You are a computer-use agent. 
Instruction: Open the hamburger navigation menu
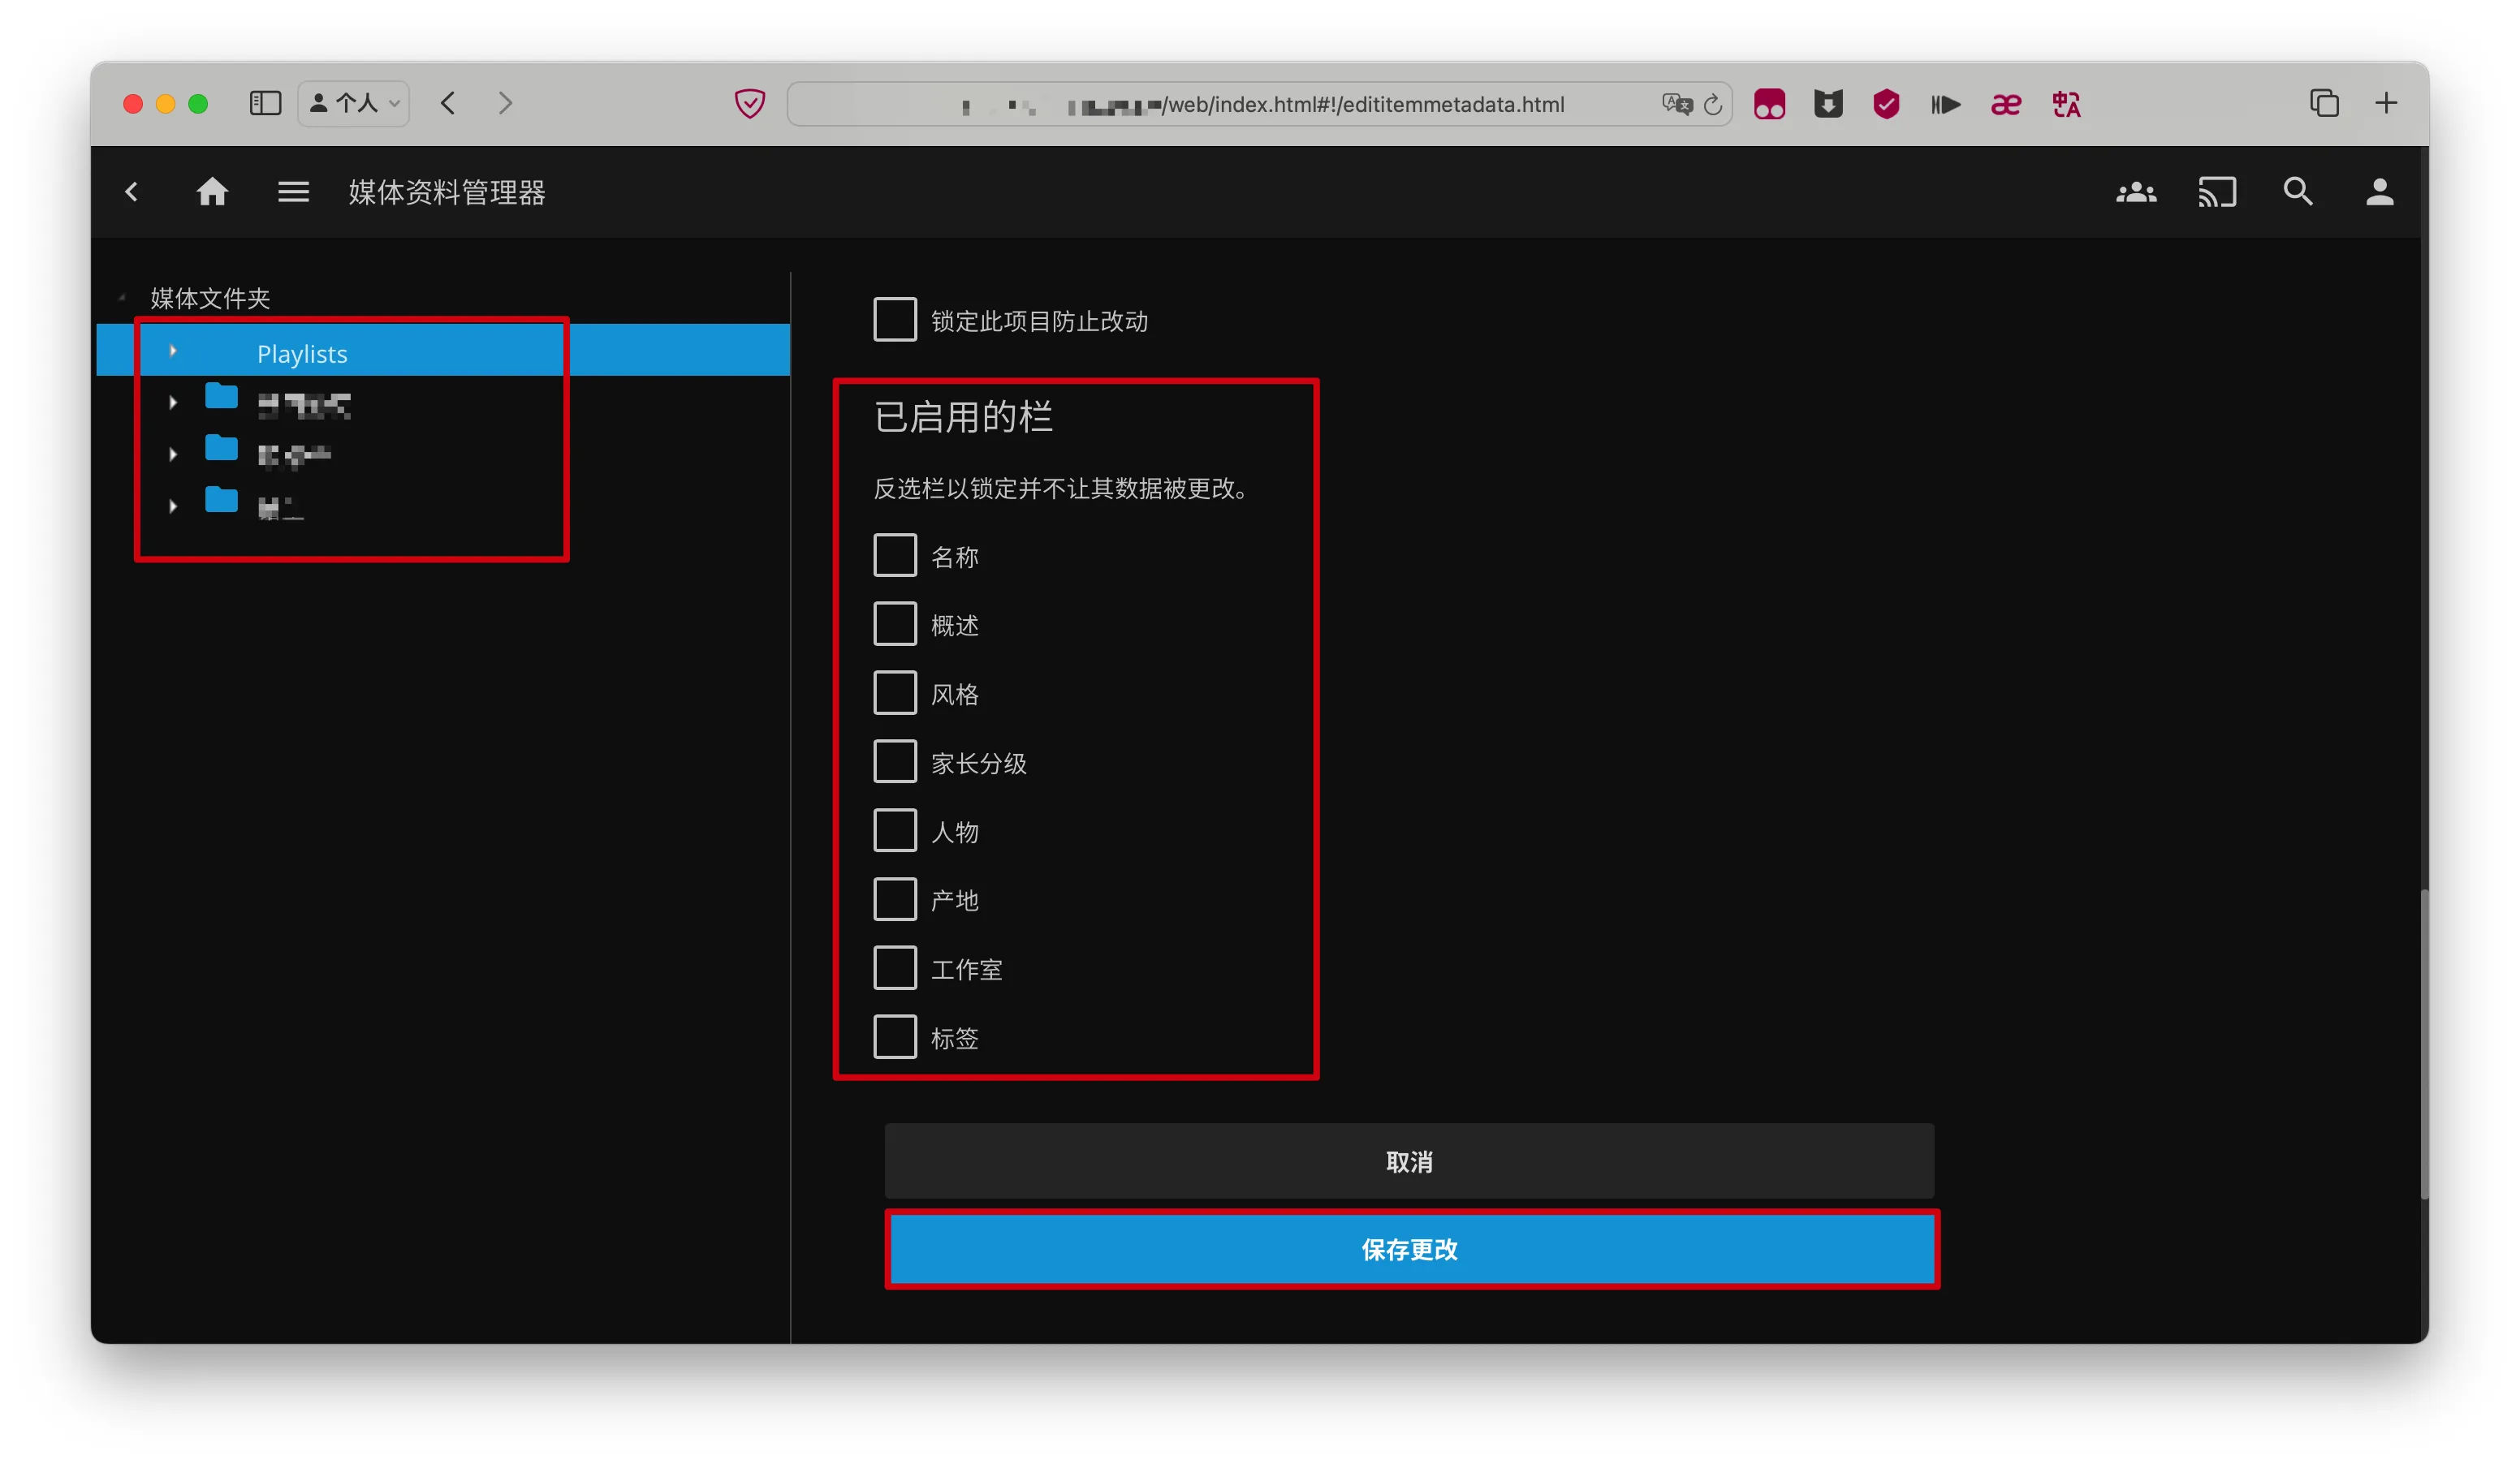tap(293, 192)
